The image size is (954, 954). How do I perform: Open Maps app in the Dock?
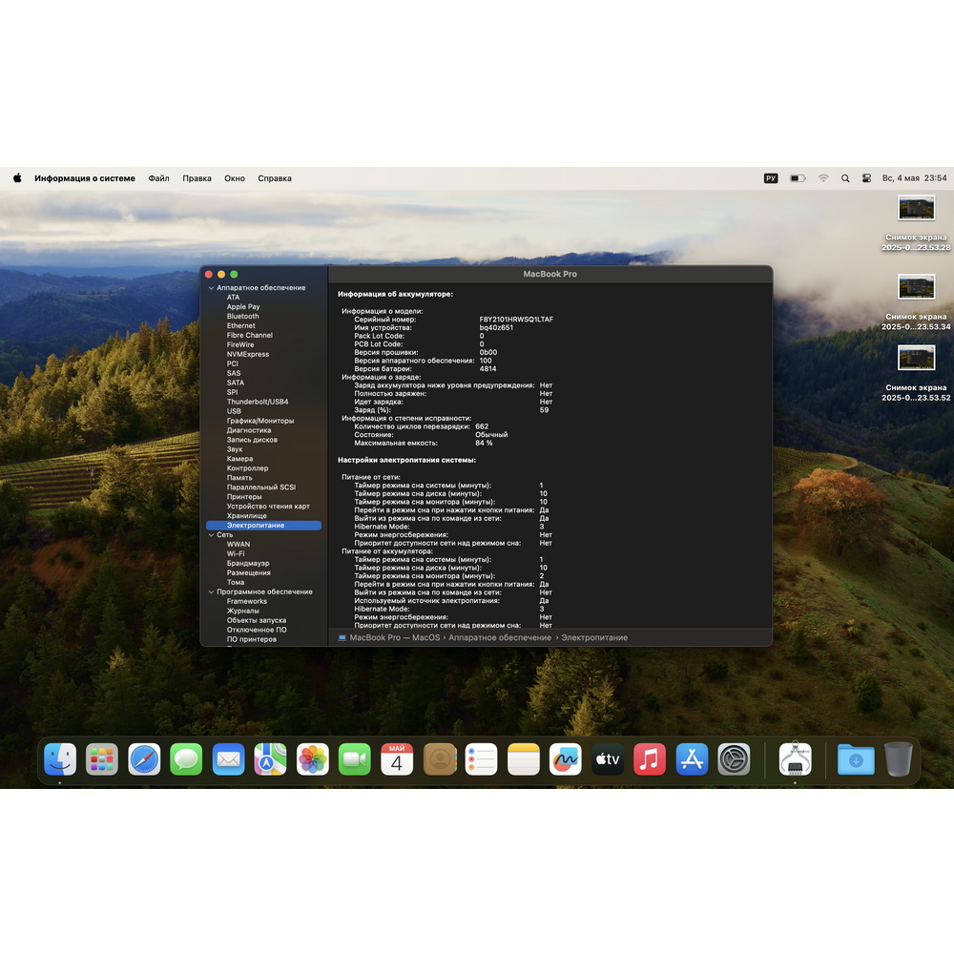(270, 759)
